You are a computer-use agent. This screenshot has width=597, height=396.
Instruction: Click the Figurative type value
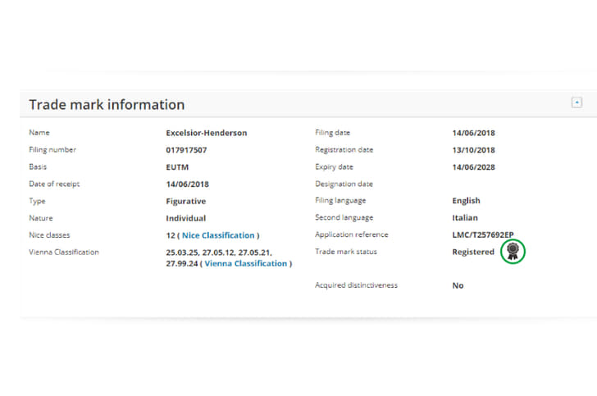tap(185, 201)
